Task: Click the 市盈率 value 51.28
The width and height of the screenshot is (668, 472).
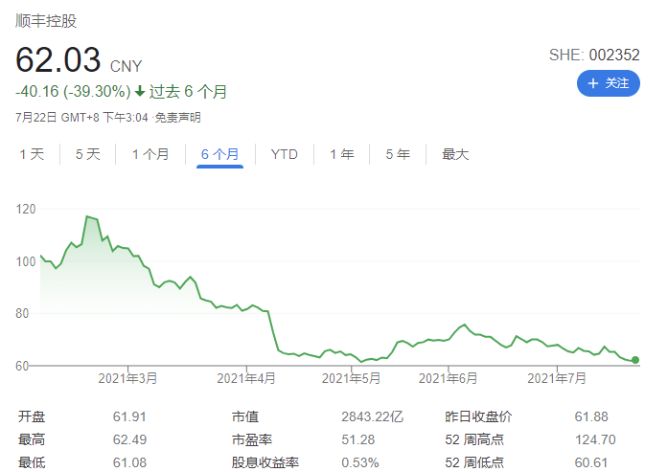Action: 357,439
